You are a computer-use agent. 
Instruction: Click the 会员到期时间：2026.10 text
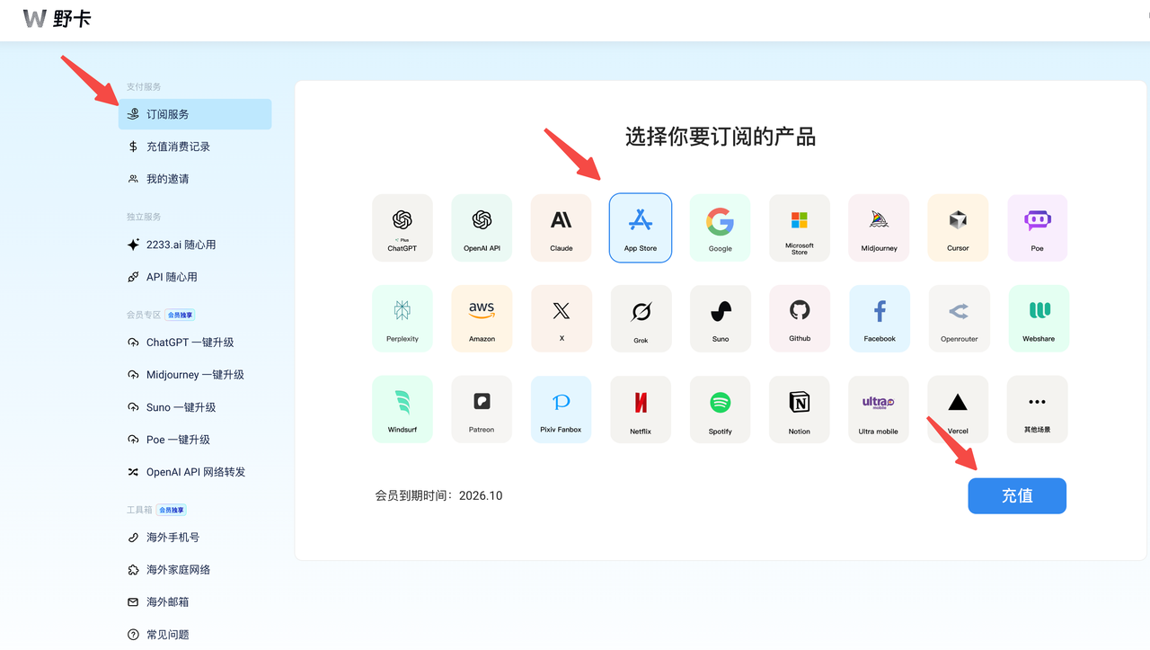click(438, 495)
